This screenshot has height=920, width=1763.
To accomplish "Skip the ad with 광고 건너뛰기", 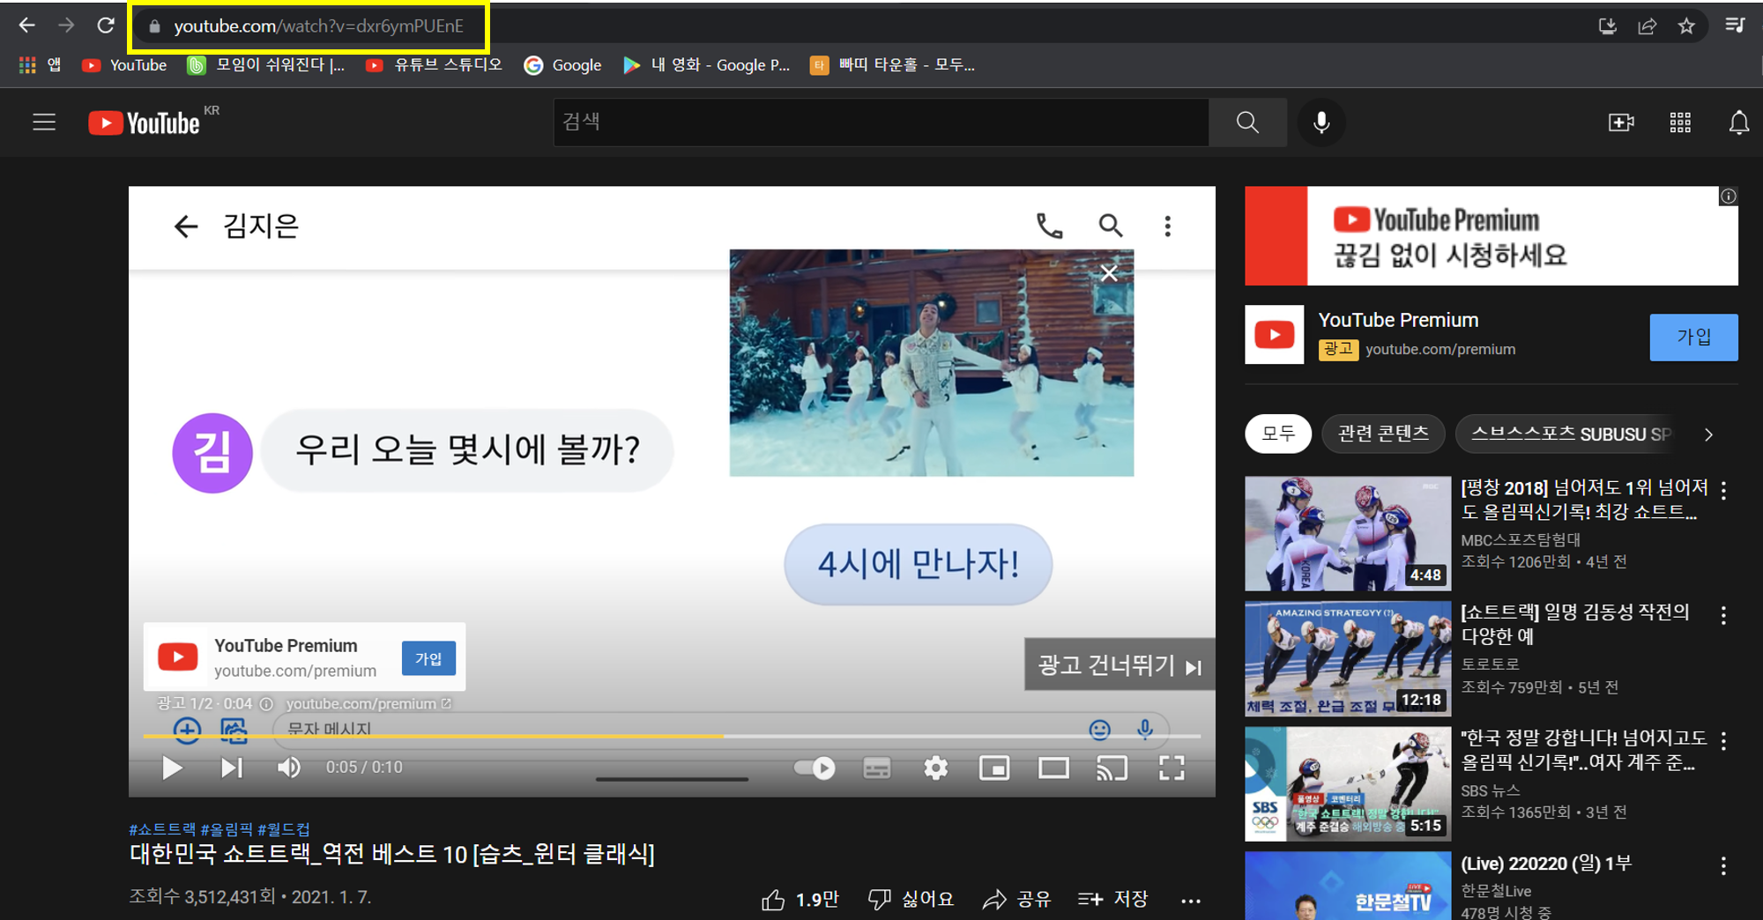I will [x=1120, y=665].
